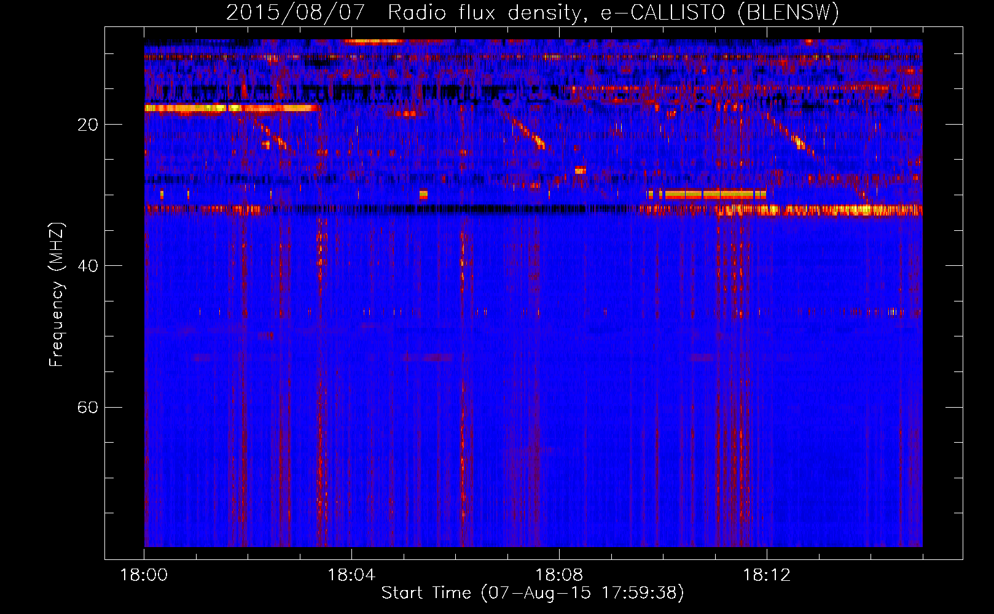Click the '60' frequency tick label
The width and height of the screenshot is (994, 614).
click(87, 407)
